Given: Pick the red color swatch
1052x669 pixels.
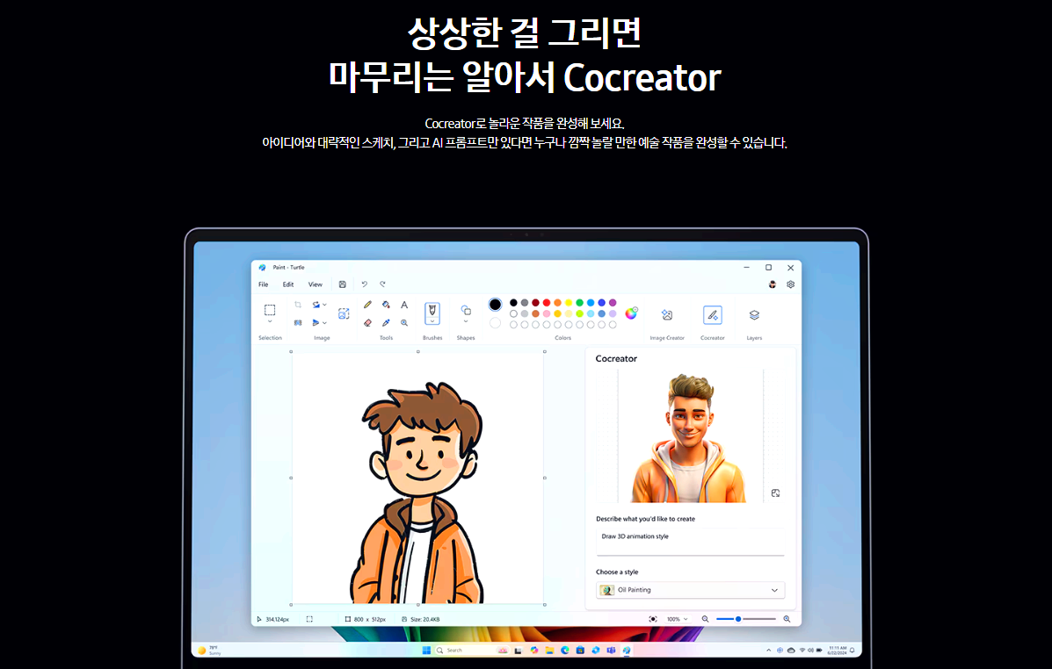Looking at the screenshot, I should coord(545,303).
